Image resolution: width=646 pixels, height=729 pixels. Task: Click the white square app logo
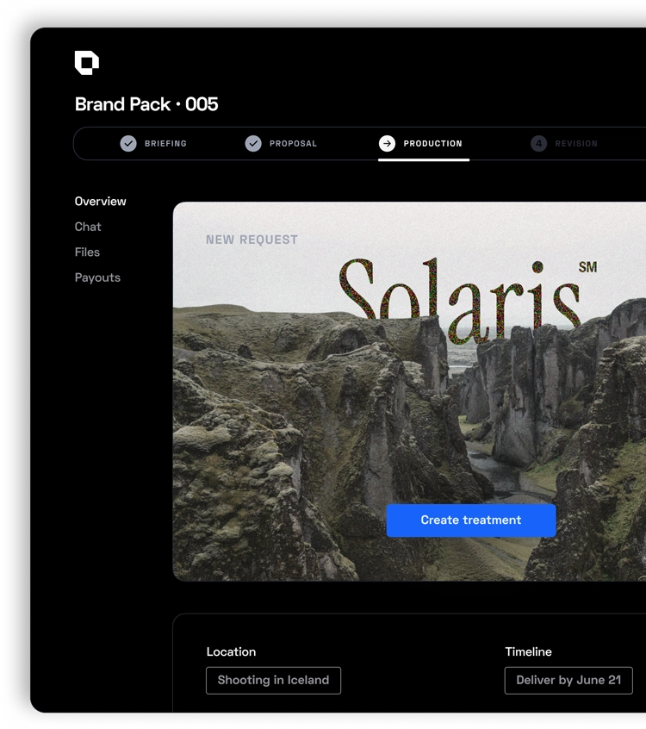(87, 63)
